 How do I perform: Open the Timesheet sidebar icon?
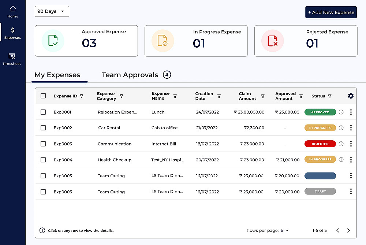click(x=12, y=59)
